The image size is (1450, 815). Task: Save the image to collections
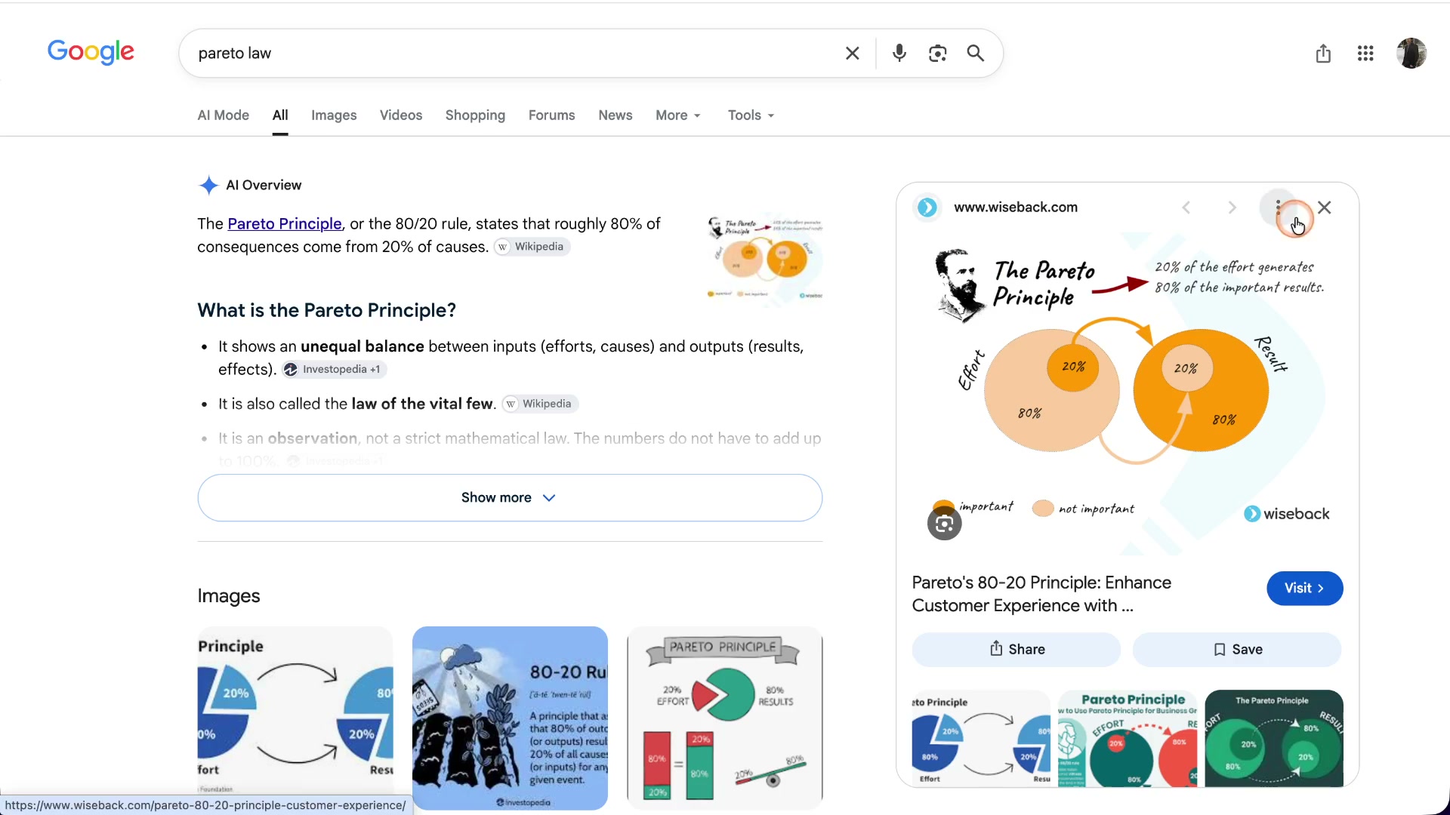pos(1237,650)
